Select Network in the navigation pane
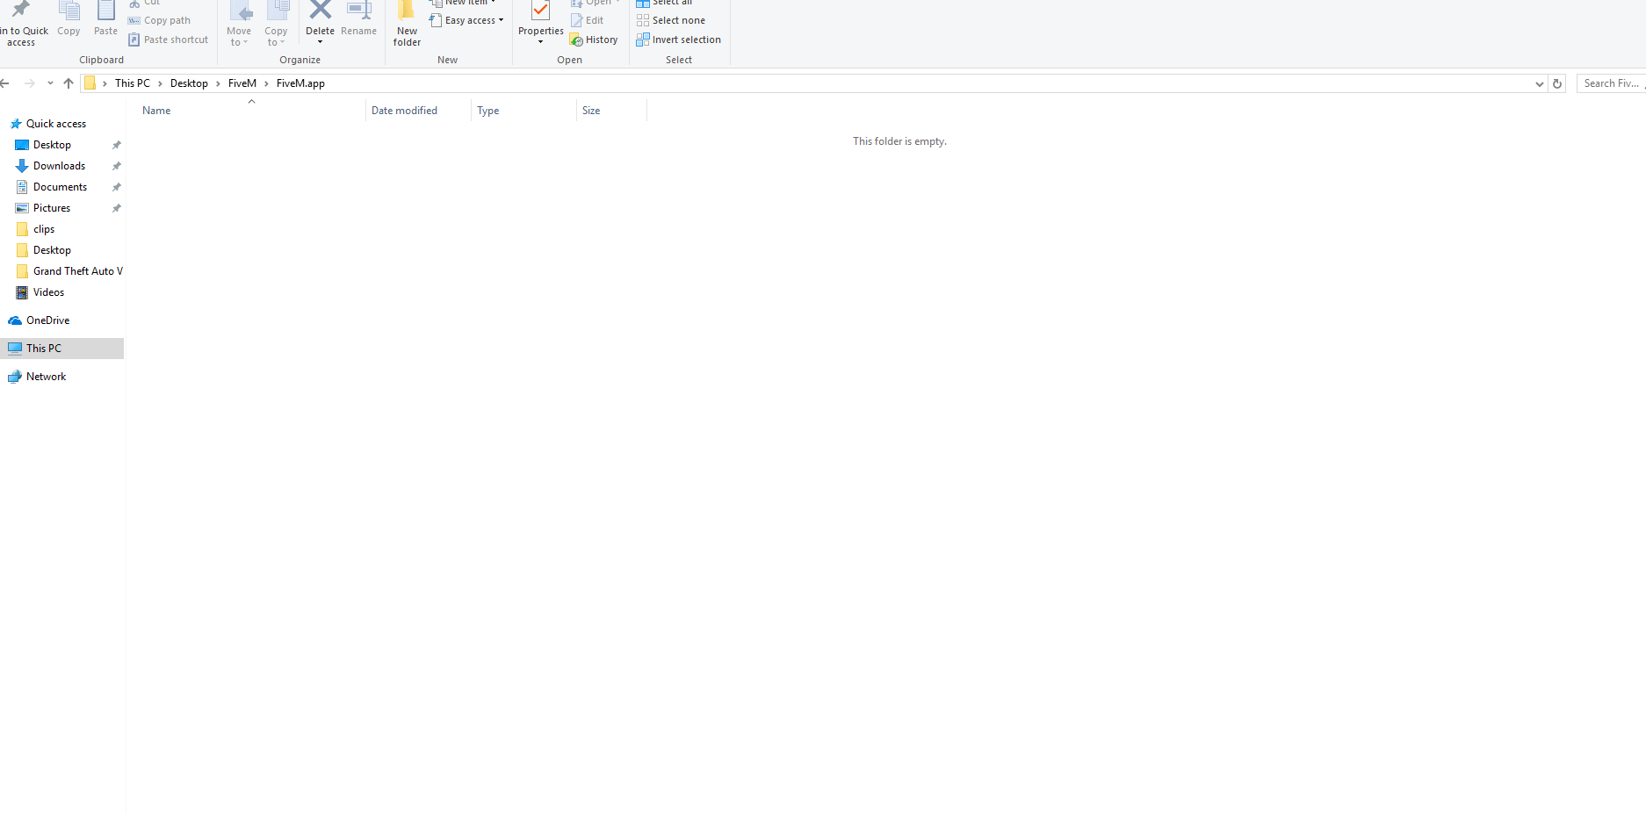Screen dimensions: 1646x813 pyautogui.click(x=46, y=377)
